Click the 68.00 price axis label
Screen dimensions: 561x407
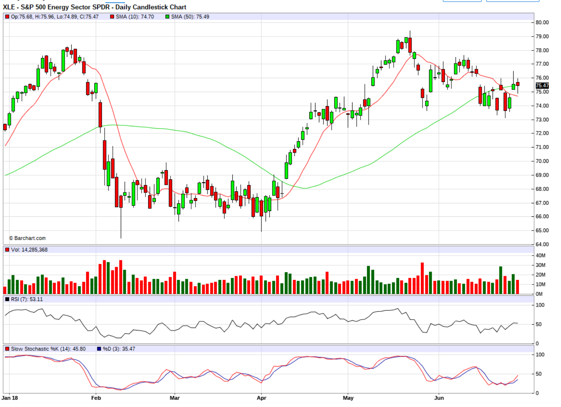(542, 189)
